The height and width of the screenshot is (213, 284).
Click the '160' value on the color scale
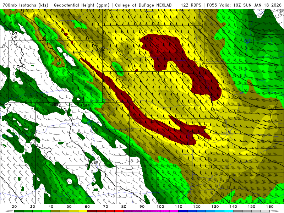pyautogui.click(x=270, y=207)
